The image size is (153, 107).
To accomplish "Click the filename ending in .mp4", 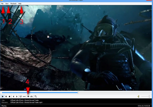I will pyautogui.click(x=26, y=103).
